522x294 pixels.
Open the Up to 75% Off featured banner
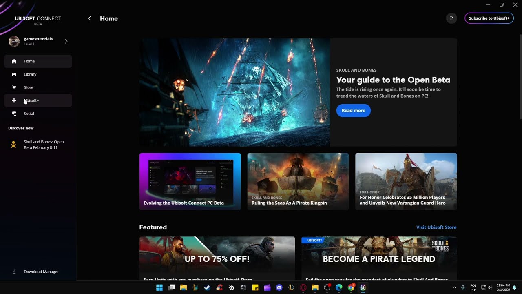point(217,258)
